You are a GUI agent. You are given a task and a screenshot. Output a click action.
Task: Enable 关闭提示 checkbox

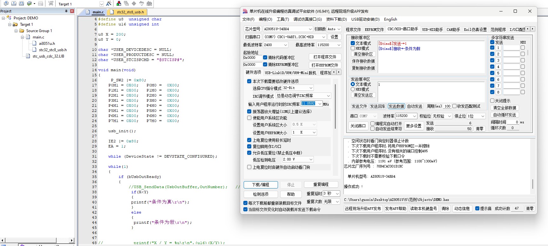pyautogui.click(x=492, y=101)
